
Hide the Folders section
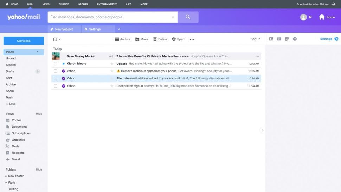click(39, 169)
